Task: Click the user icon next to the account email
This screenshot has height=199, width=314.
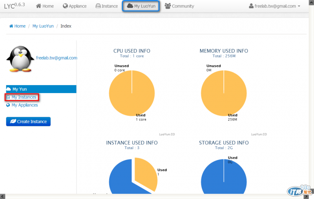Action: click(x=251, y=6)
